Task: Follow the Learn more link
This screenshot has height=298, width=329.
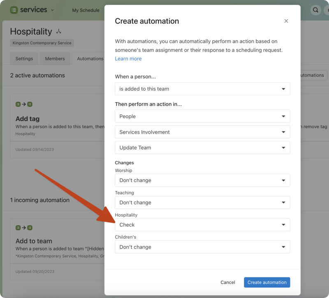Action: [128, 59]
